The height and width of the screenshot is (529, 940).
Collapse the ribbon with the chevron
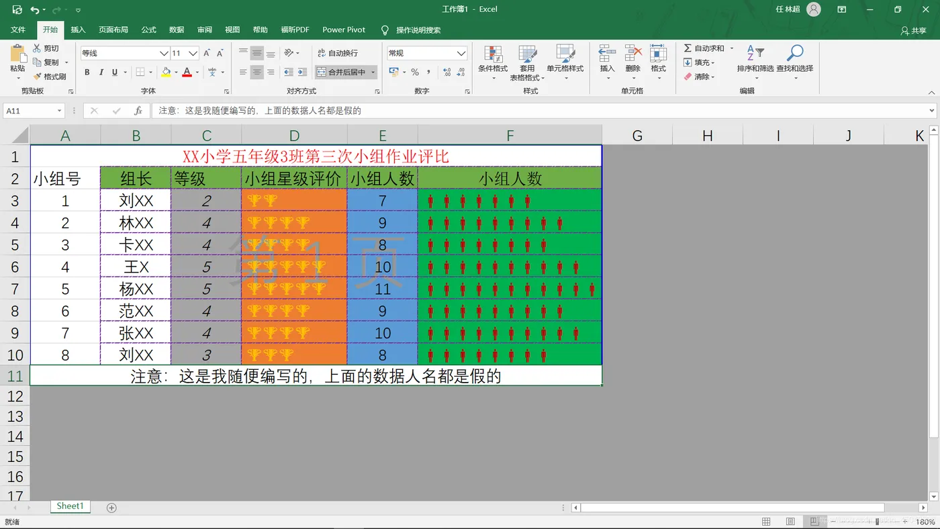point(931,93)
